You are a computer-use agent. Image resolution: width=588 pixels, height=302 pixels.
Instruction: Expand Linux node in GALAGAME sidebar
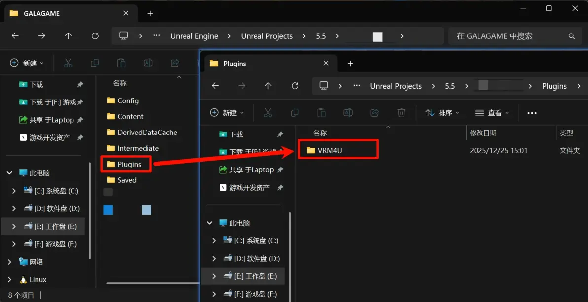point(10,279)
